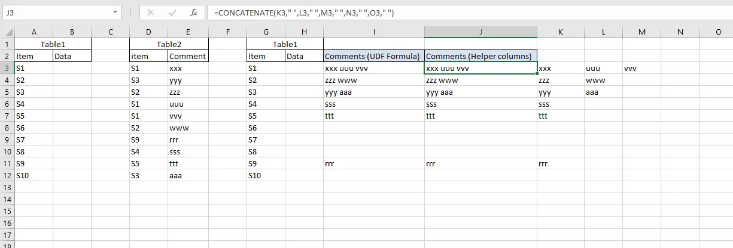Viewport: 733px width, 248px height.
Task: Click cell containing S10 in column A
Action: click(x=34, y=176)
